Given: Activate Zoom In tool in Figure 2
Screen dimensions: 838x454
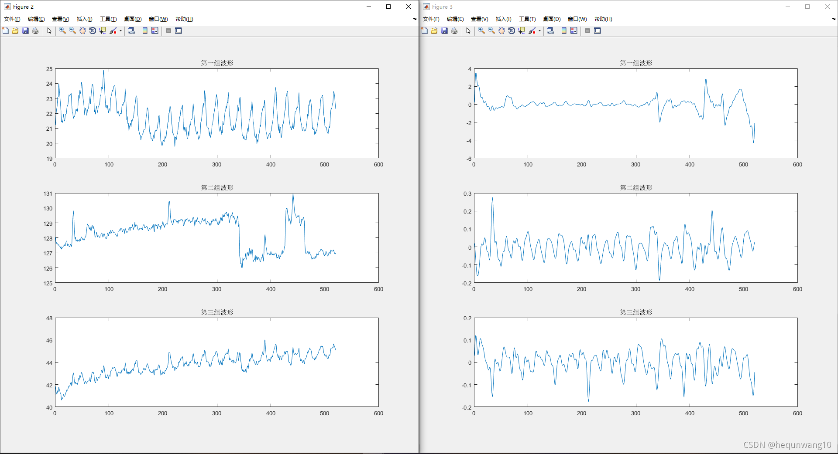Looking at the screenshot, I should [x=62, y=30].
